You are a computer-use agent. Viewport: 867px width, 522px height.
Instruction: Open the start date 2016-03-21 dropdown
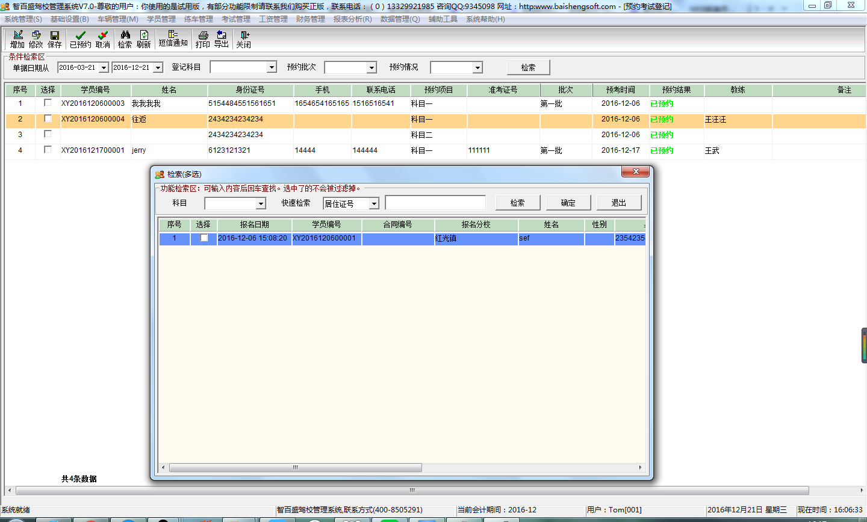[x=104, y=68]
